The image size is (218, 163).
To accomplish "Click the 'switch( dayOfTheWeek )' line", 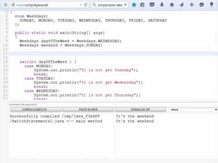I will click(x=48, y=62).
